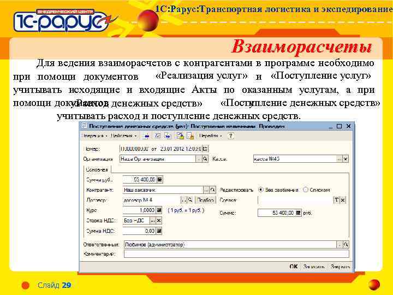The height and width of the screenshot is (295, 393).
Task: Click the Ставка НДС field showing Без НДС
Action: click(136, 221)
